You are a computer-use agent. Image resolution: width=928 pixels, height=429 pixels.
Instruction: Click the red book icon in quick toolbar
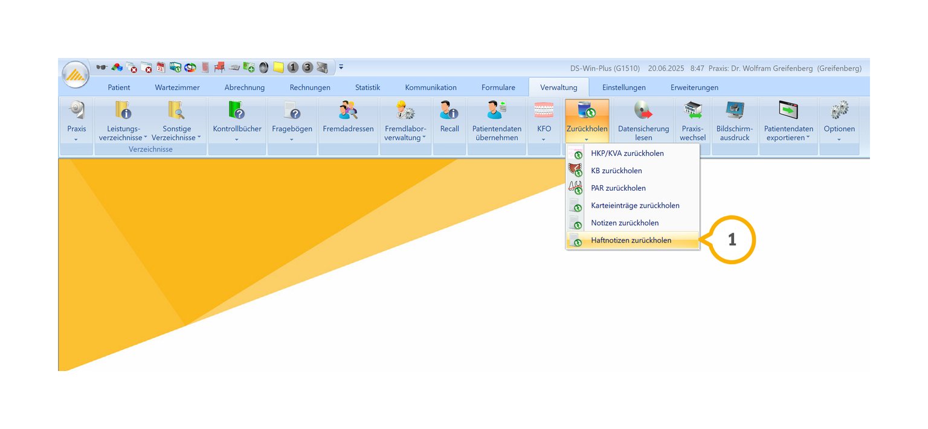click(205, 67)
